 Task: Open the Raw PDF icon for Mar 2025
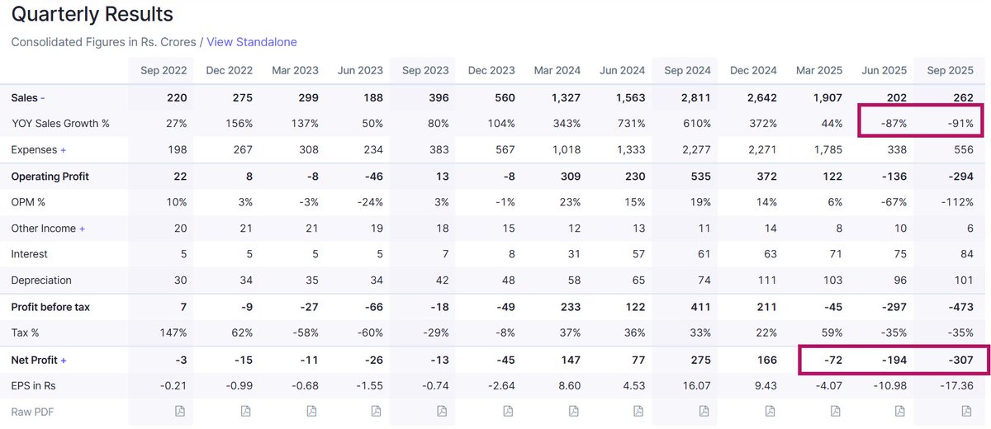pyautogui.click(x=835, y=411)
